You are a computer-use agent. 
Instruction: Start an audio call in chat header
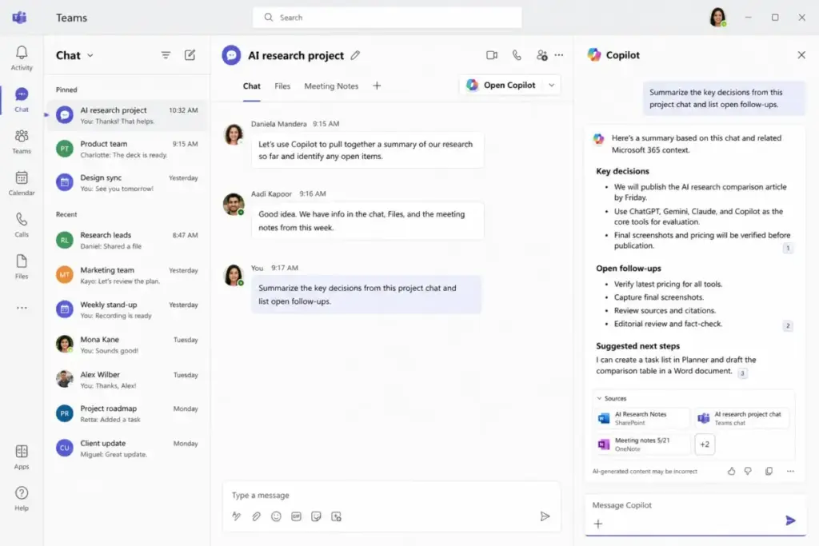click(517, 55)
